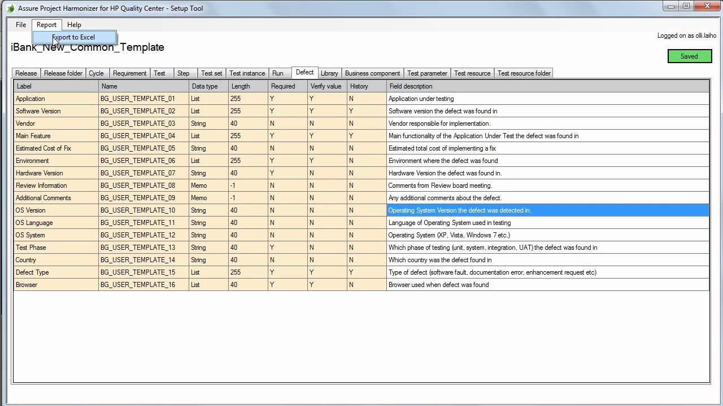723x406 pixels.
Task: Switch to the Release folder tab
Action: pyautogui.click(x=63, y=73)
